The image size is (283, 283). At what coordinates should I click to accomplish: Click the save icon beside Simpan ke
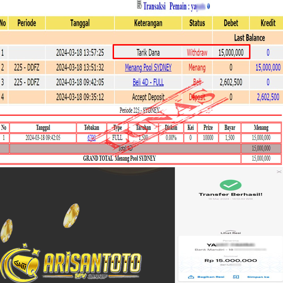[x=236, y=277]
